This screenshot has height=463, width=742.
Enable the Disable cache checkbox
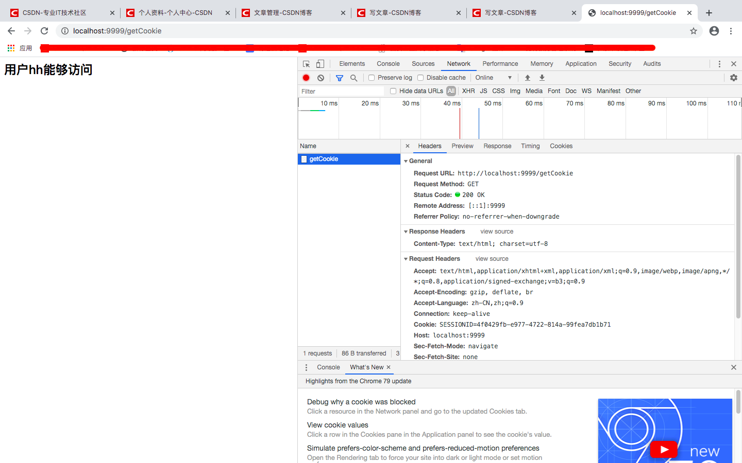pyautogui.click(x=420, y=78)
